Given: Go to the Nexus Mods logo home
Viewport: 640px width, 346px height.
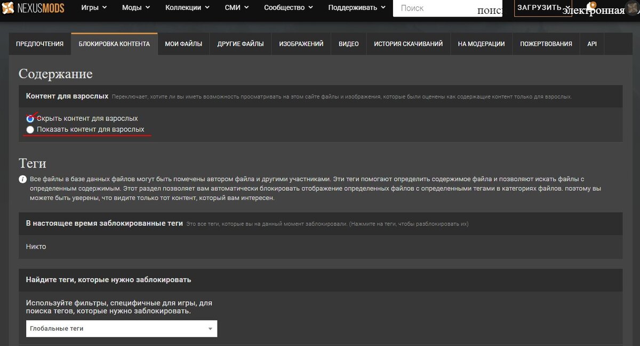Looking at the screenshot, I should 33,7.
